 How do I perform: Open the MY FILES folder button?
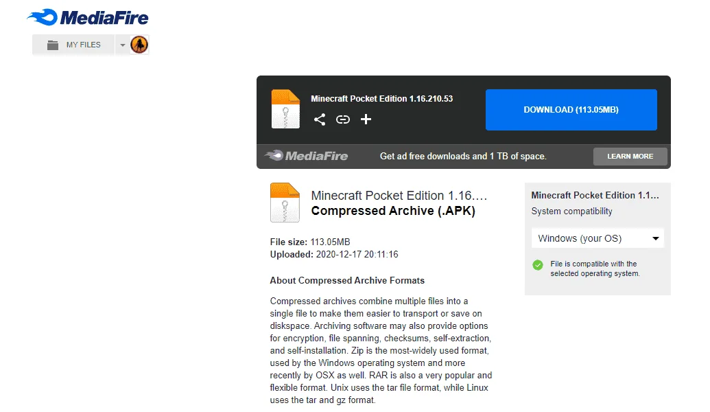(73, 45)
